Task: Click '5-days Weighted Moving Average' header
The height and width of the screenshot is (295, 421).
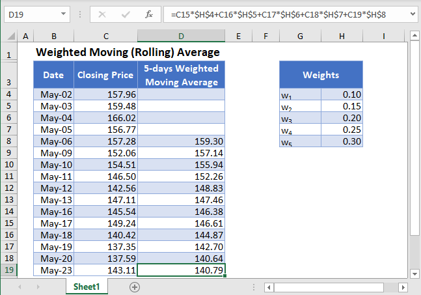Action: [182, 75]
